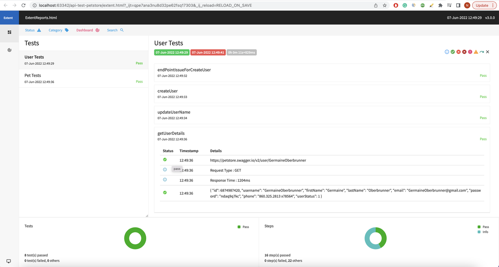Image resolution: width=499 pixels, height=267 pixels.
Task: Click the Tests green donut chart
Action: (135, 238)
